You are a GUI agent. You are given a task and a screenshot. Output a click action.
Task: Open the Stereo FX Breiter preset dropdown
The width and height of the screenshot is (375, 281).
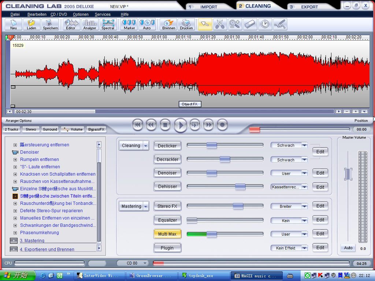(x=289, y=206)
